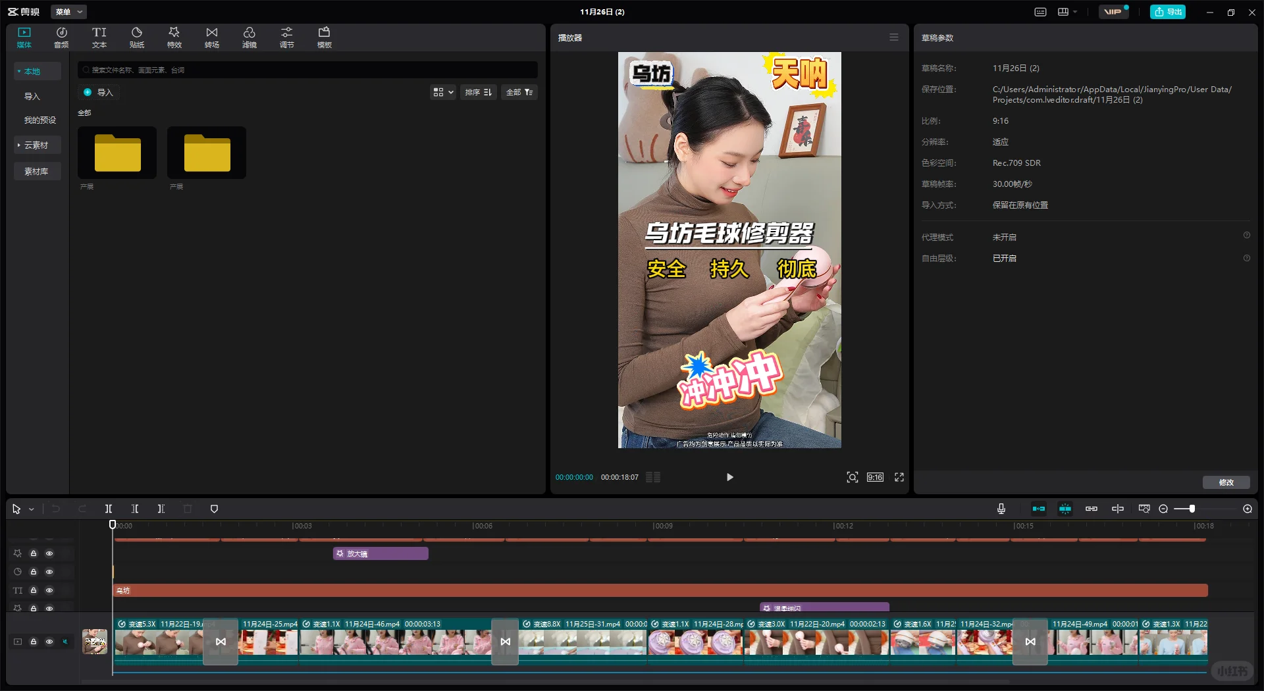Screen dimensions: 1264x691
Task: Split the clip at the playhead
Action: tap(109, 509)
